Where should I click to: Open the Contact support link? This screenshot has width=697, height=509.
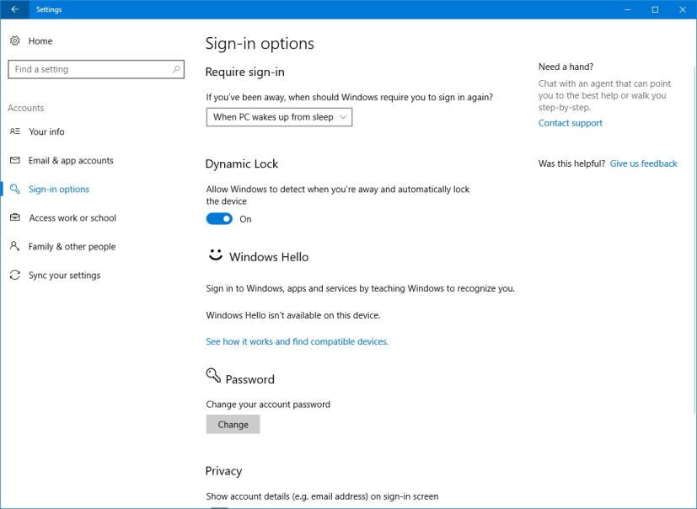(571, 123)
